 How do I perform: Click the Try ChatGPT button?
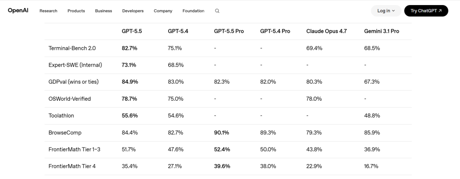(426, 11)
